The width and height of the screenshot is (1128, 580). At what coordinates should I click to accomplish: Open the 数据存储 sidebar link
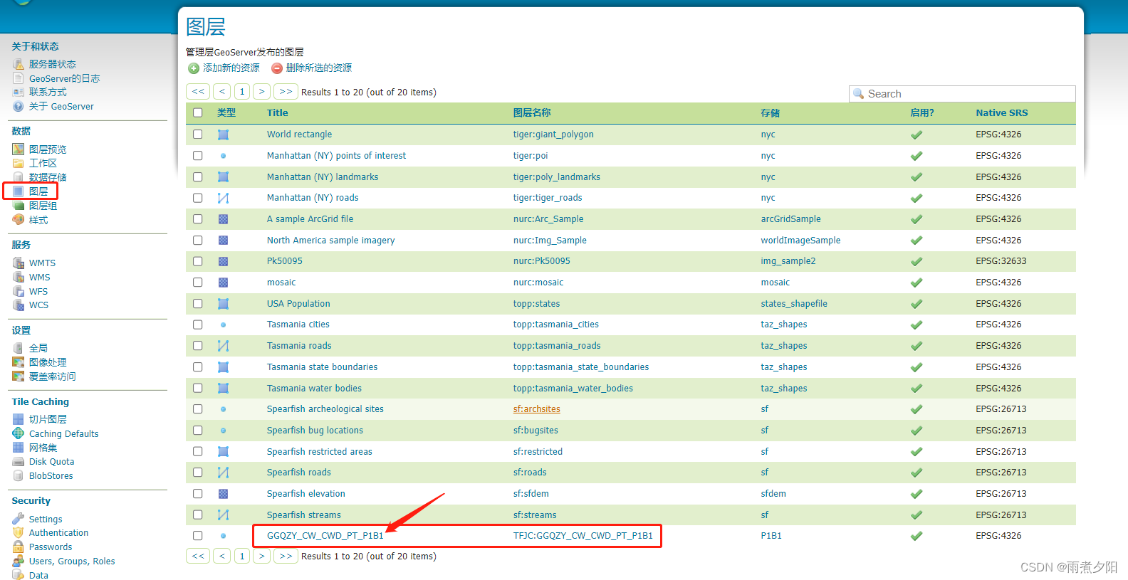pyautogui.click(x=48, y=177)
